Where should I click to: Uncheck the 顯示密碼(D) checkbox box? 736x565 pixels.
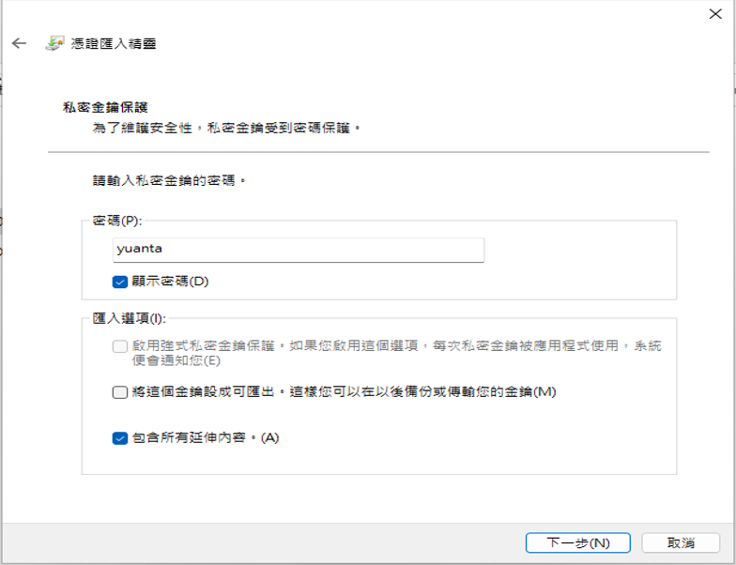(x=120, y=282)
